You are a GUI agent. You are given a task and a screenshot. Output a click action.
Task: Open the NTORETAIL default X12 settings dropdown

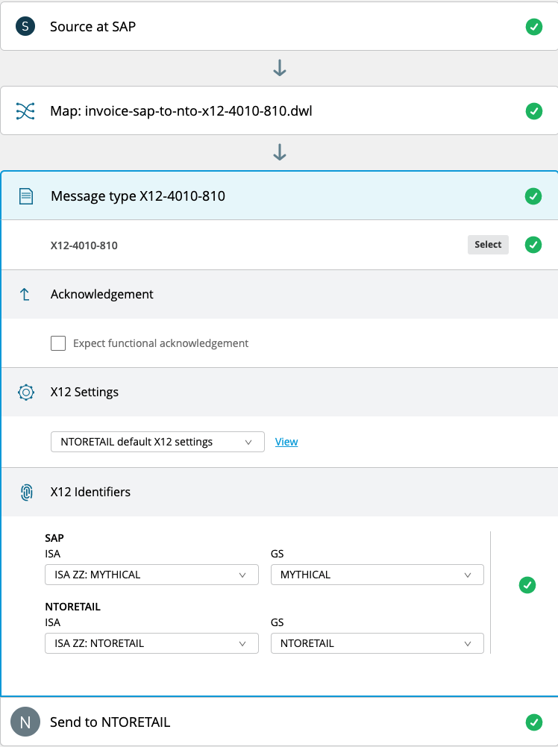[157, 442]
